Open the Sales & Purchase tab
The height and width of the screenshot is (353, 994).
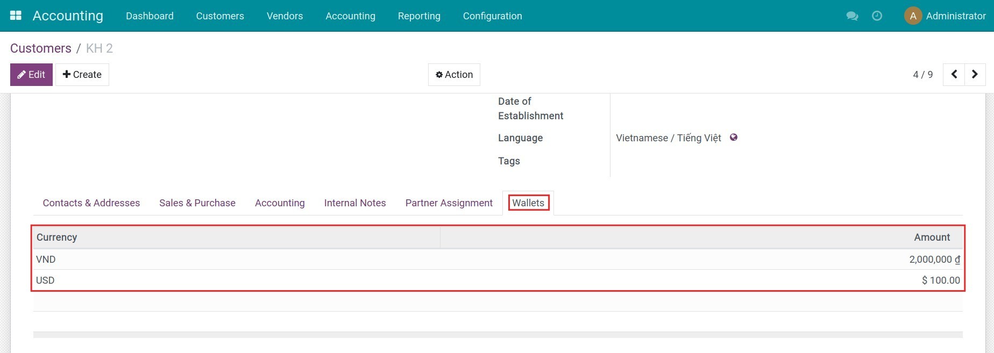(197, 203)
